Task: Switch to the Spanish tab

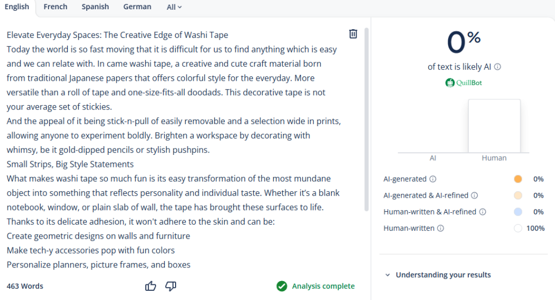Action: pos(95,7)
